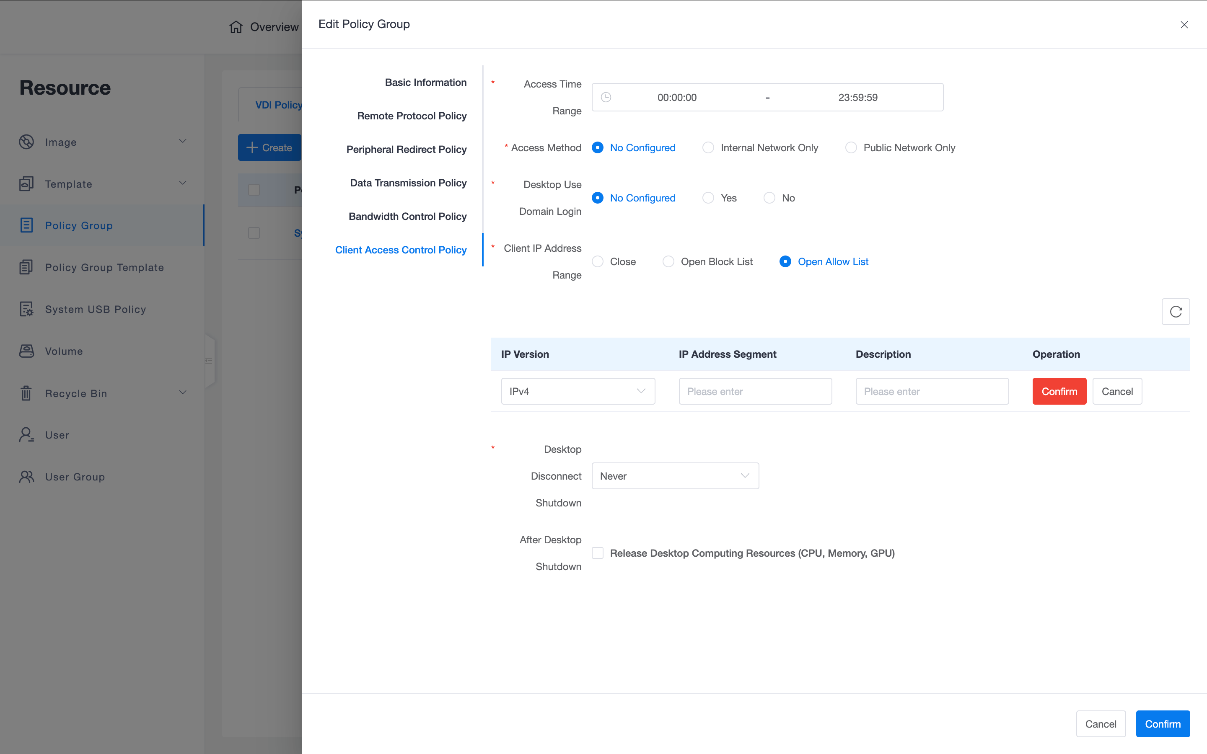Expand the Recycle Bin sidebar menu
Viewport: 1207px width, 754px height.
pyautogui.click(x=183, y=393)
